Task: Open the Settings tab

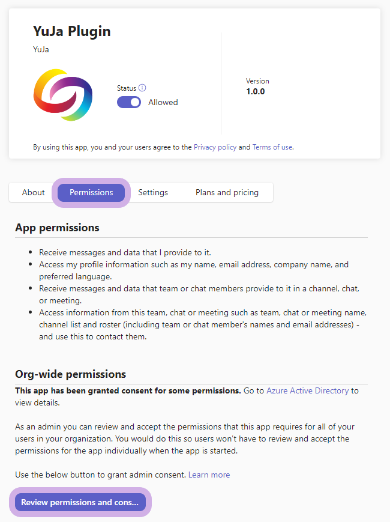Action: 153,192
